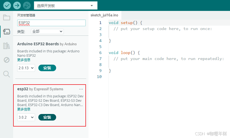
Task: Open the 选择开发板 board selector dropdown
Action: (x=65, y=5)
